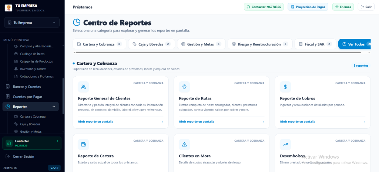The height and width of the screenshot is (172, 379).
Task: Click the sidebar Contactar 96278326 card
Action: pos(32,143)
